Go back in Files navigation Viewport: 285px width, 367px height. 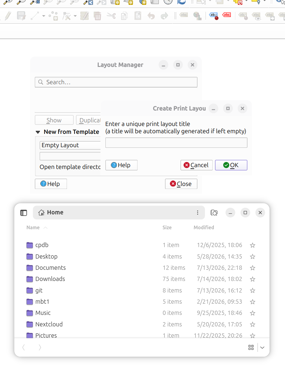[x=24, y=347]
